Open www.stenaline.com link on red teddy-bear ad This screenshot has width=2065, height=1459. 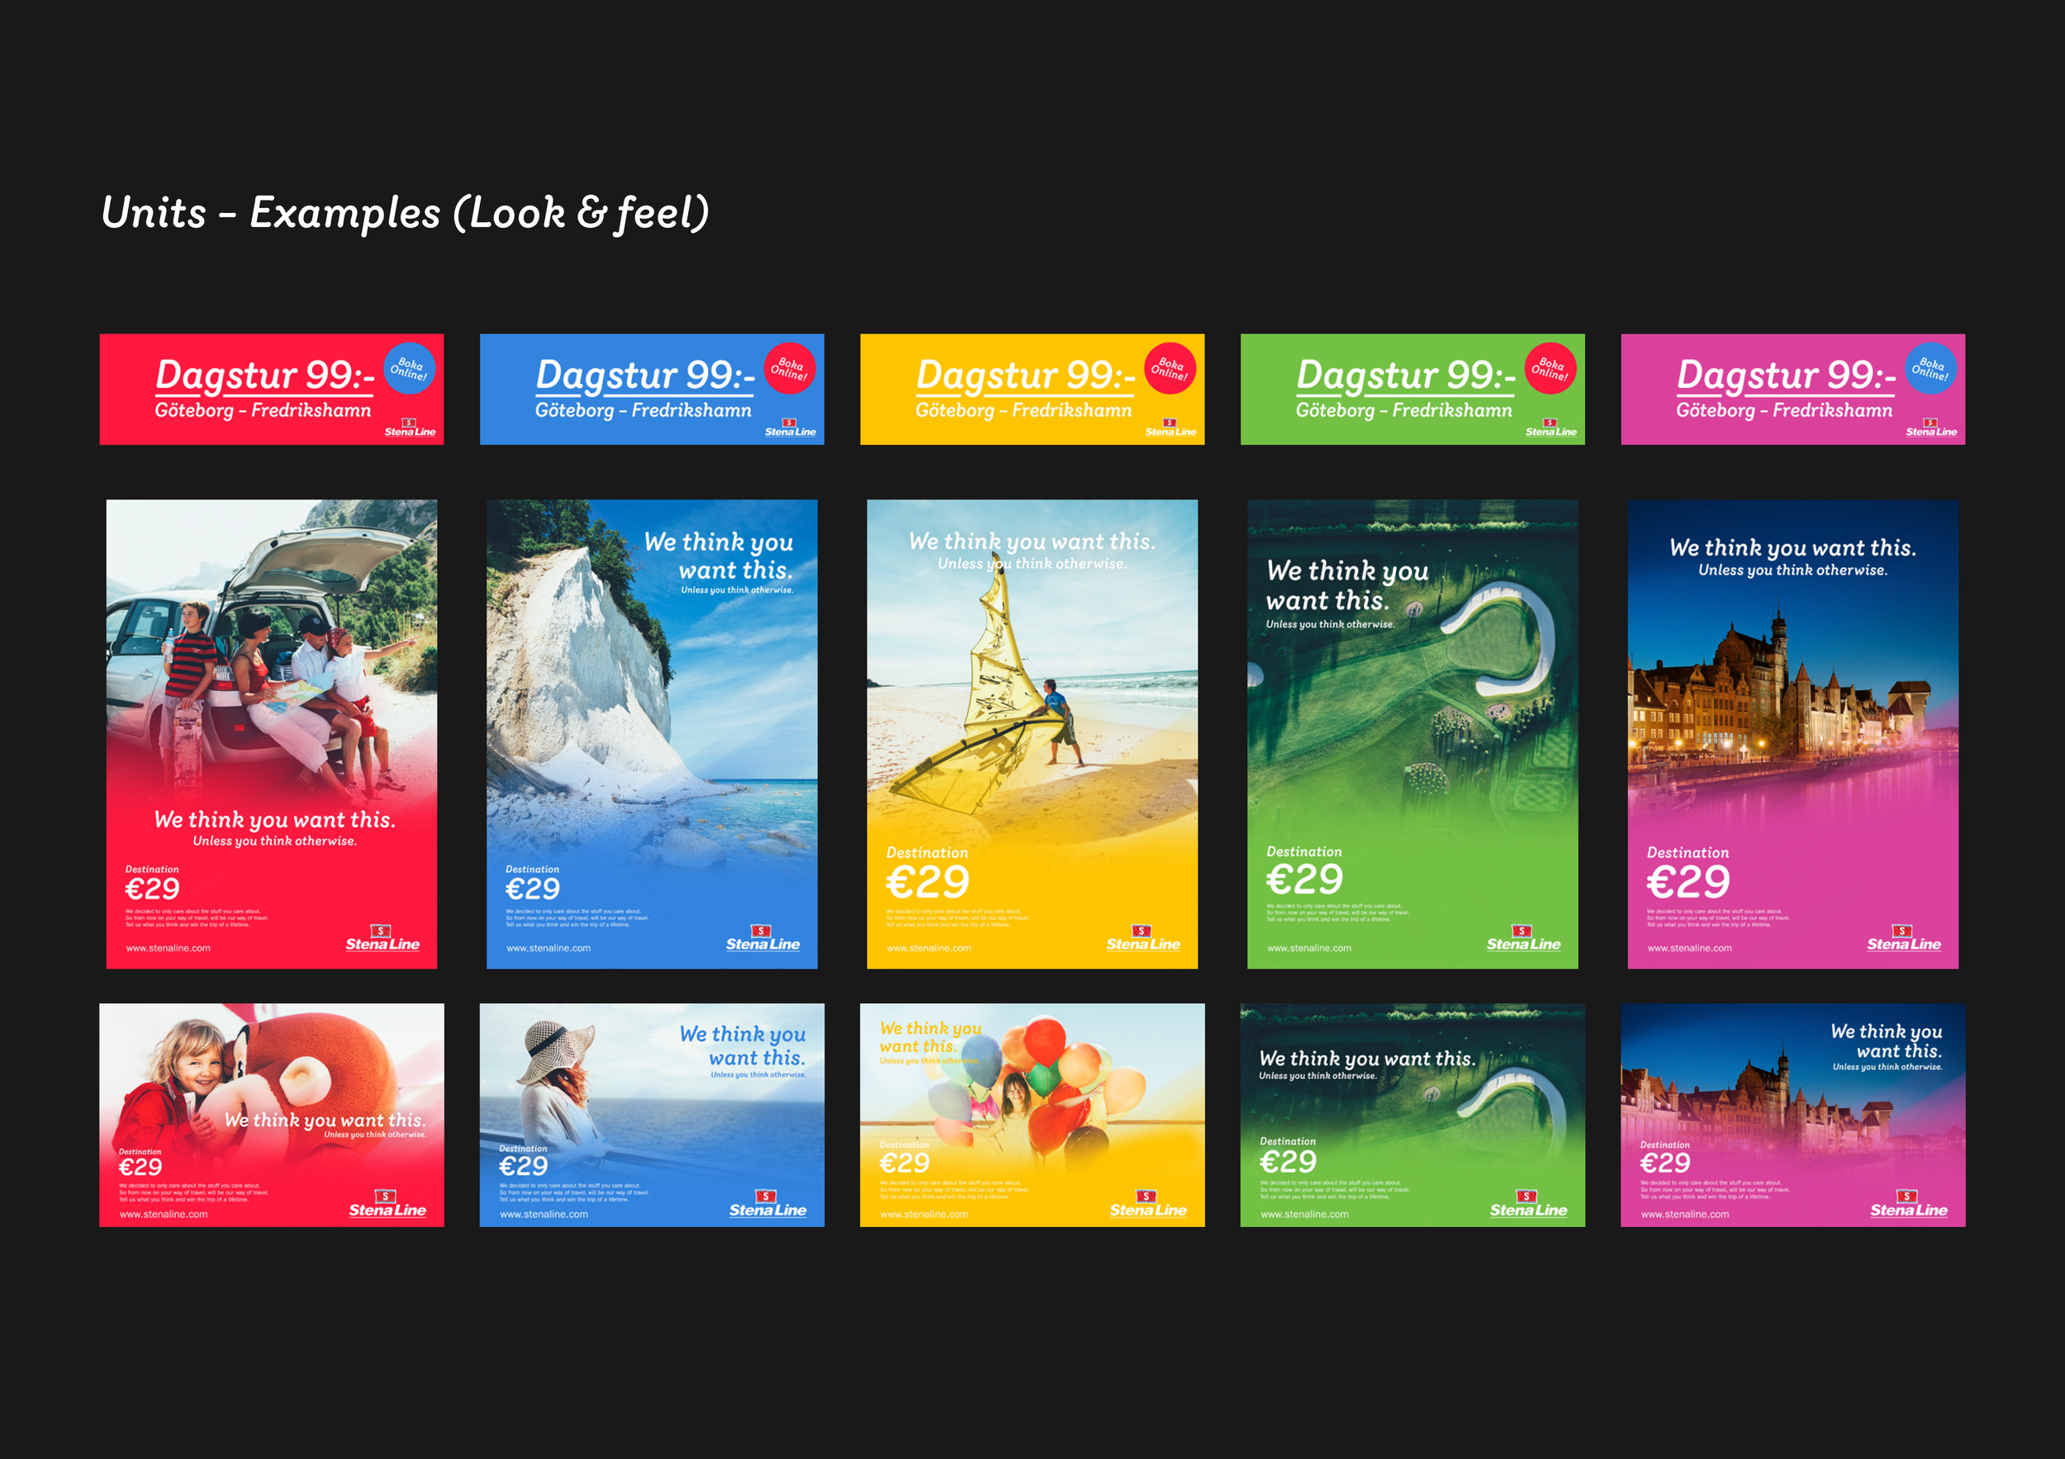tap(164, 1215)
